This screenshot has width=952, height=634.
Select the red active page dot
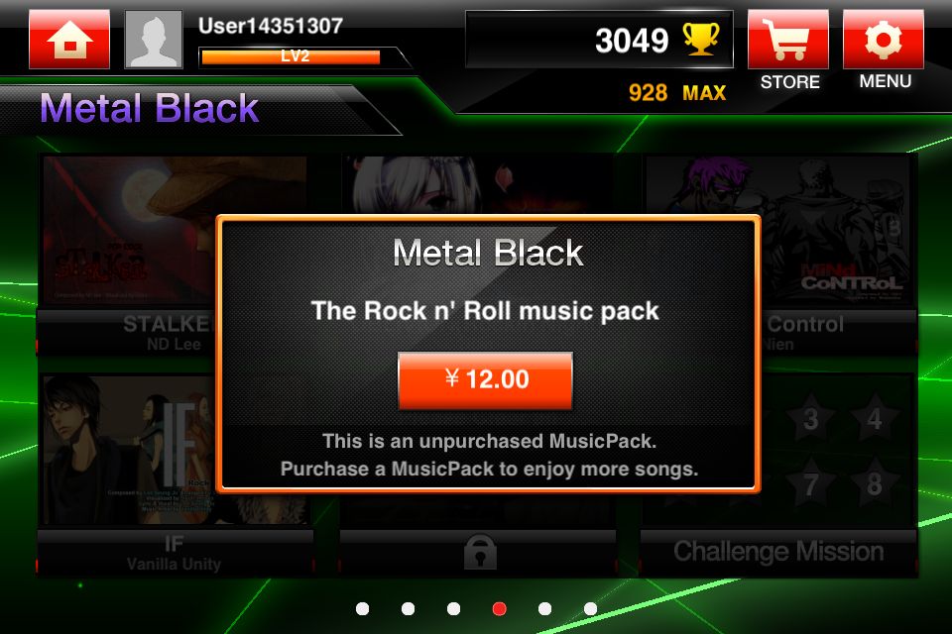click(x=499, y=608)
